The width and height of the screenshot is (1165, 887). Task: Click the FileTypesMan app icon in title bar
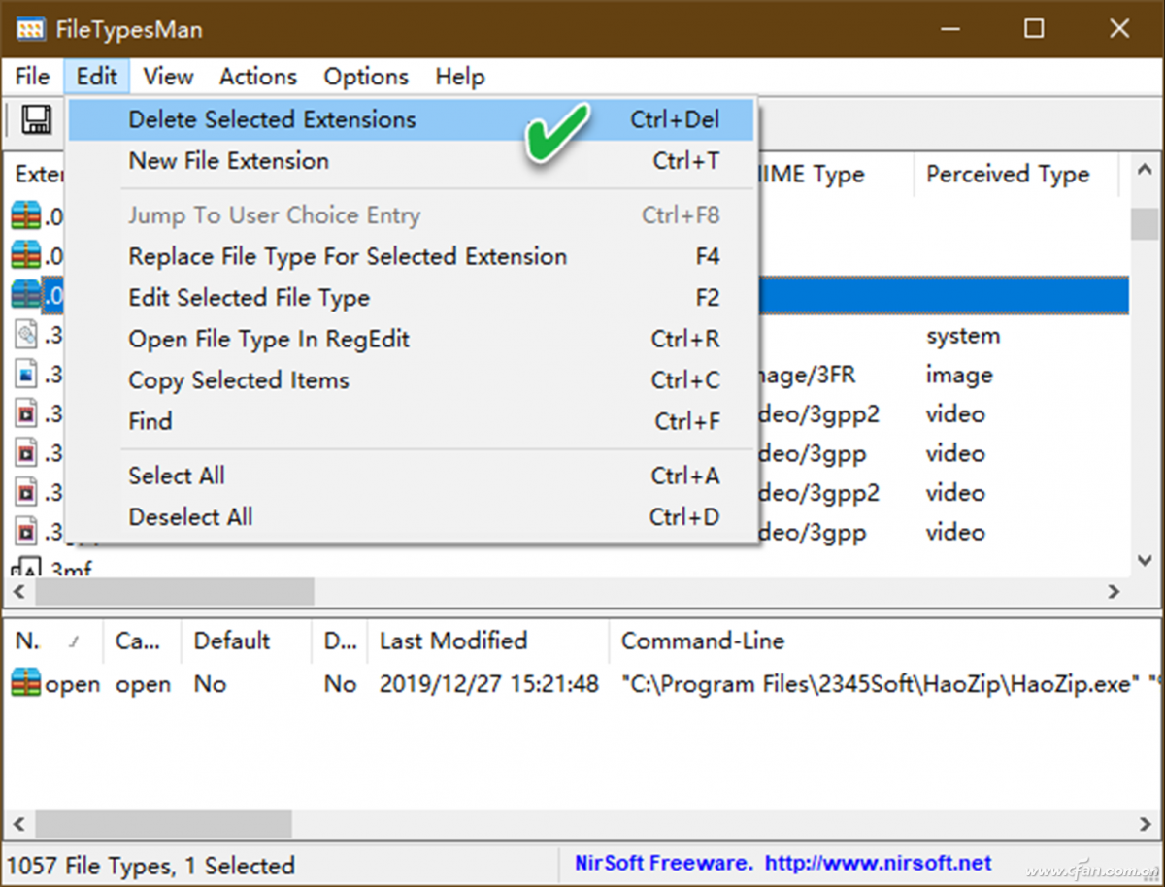tap(31, 28)
